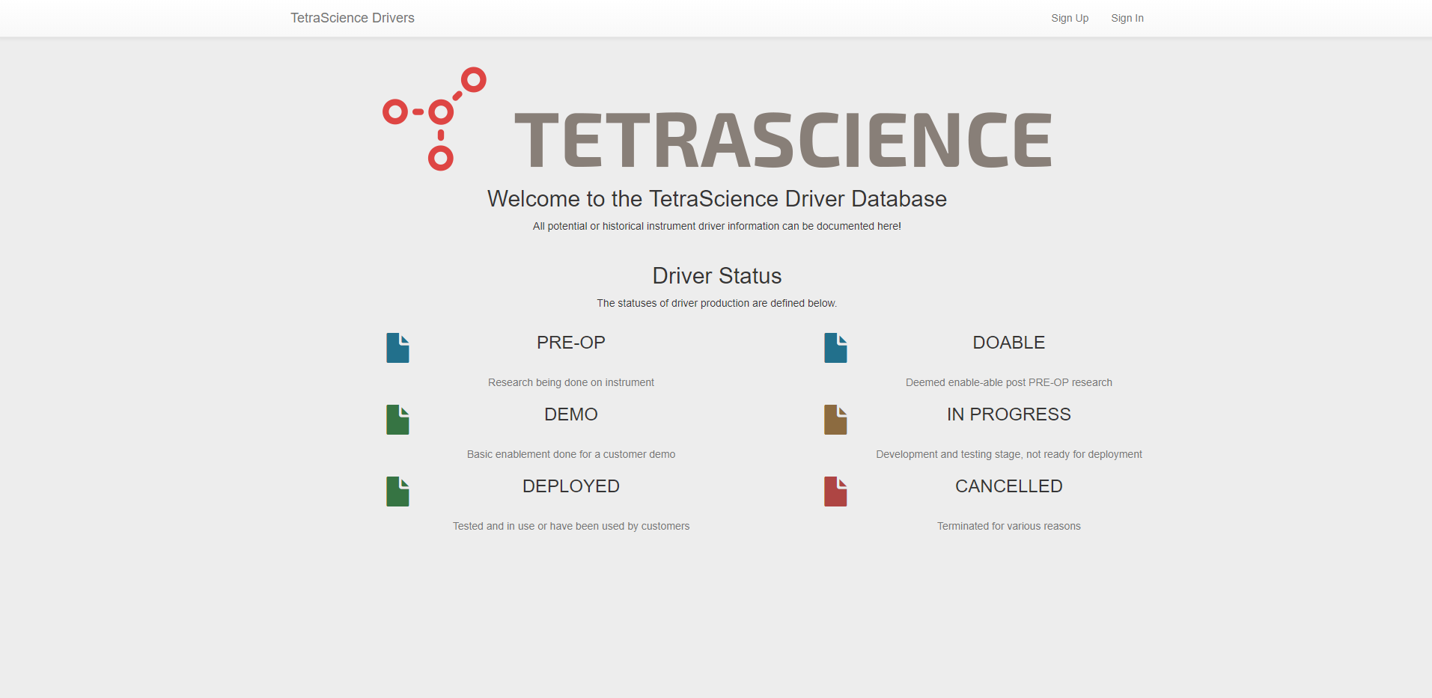Image resolution: width=1432 pixels, height=698 pixels.
Task: Select the IN PROGRESS status heading
Action: pyautogui.click(x=1008, y=414)
